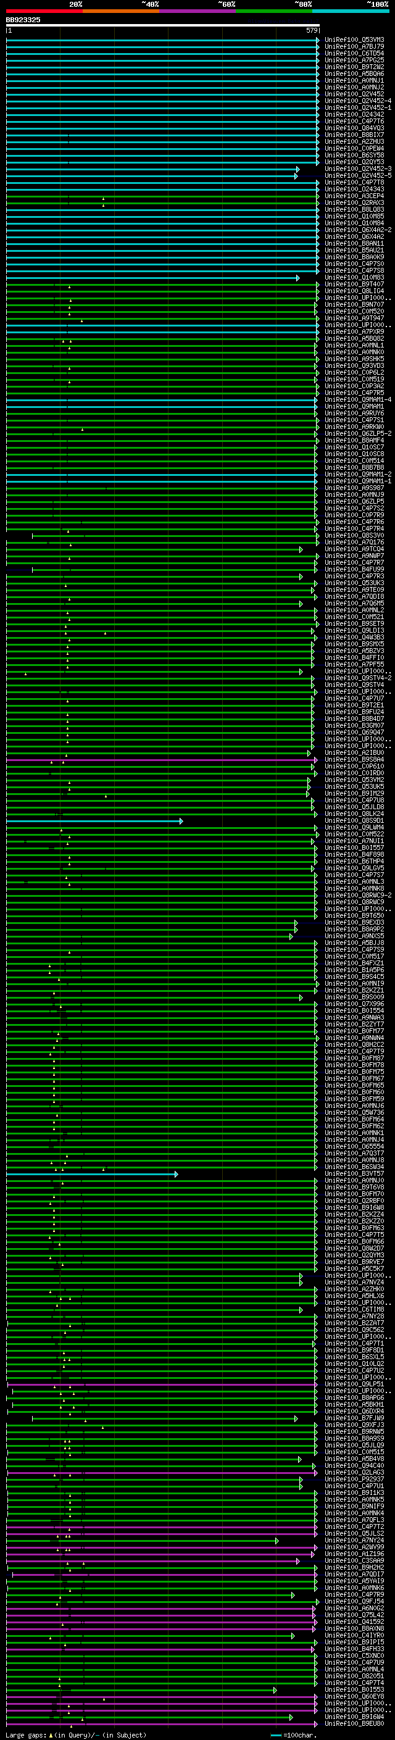Open the UniRef100_A7Q176 entry
Viewport: 395px width, 1740px height.
tap(354, 543)
